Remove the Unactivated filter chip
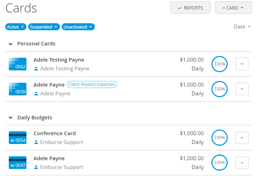The height and width of the screenshot is (176, 258). 91,27
